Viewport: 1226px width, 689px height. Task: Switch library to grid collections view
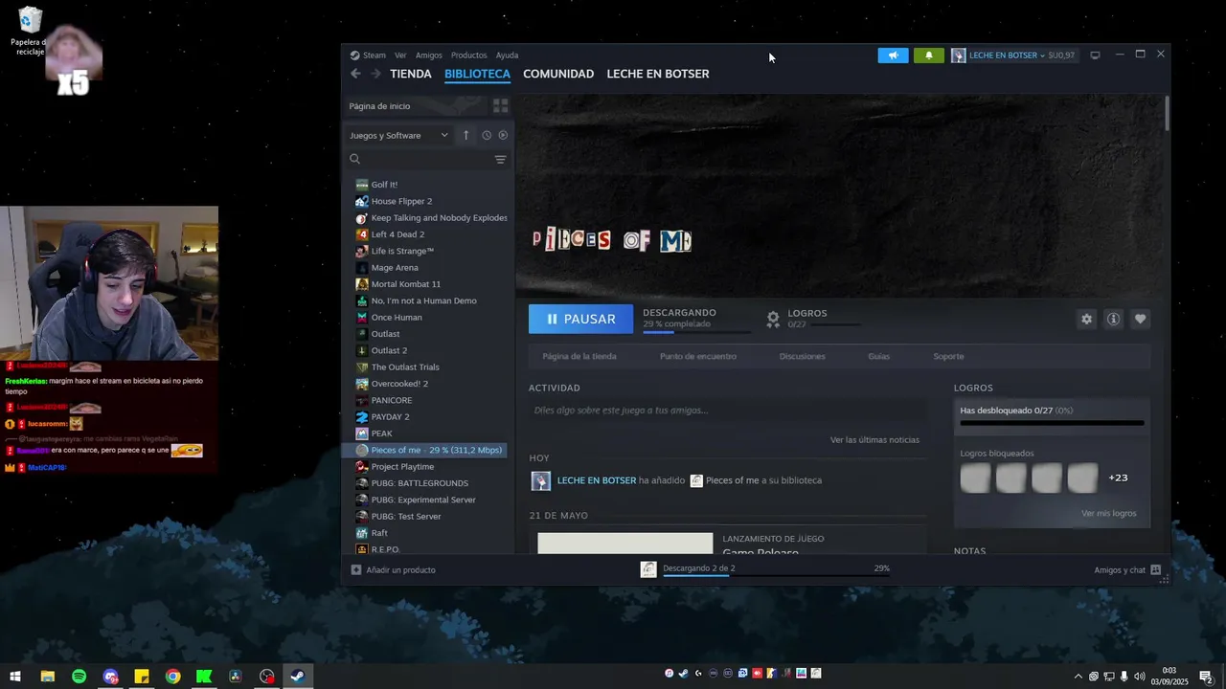point(500,105)
